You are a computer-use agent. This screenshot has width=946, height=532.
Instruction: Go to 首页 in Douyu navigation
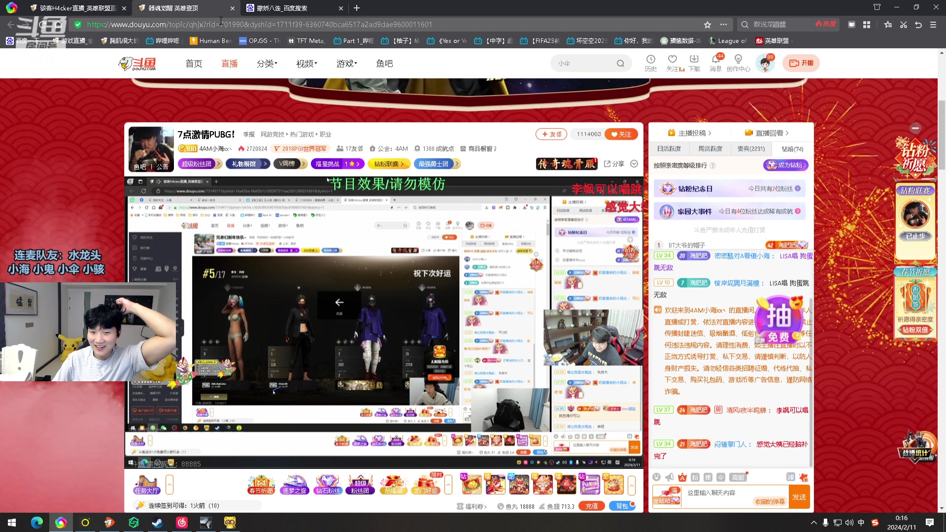[194, 63]
